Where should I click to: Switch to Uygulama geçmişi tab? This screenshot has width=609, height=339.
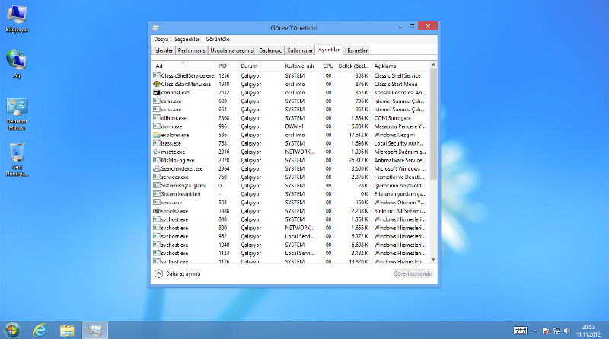(x=232, y=50)
